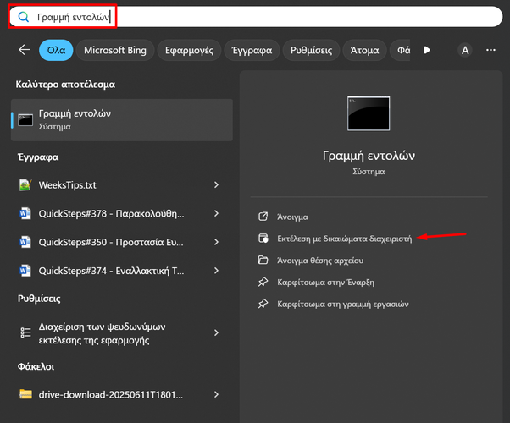The width and height of the screenshot is (510, 423).
Task: Click the search text input field
Action: 254,16
